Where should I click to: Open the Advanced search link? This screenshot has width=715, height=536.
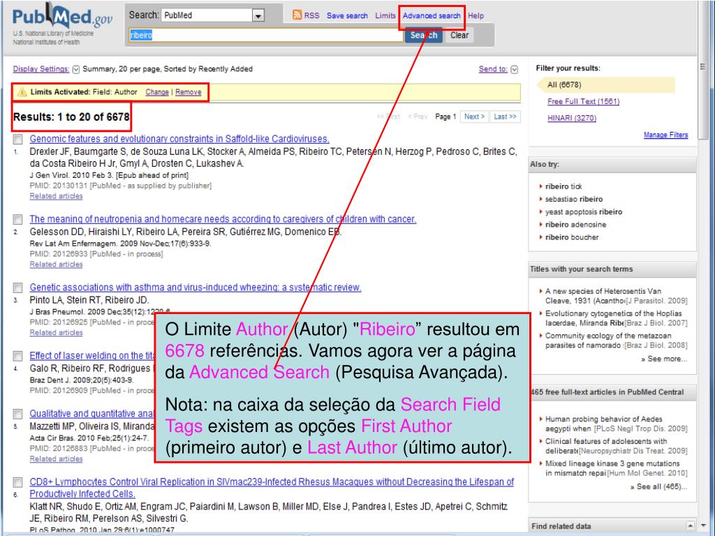click(x=432, y=15)
